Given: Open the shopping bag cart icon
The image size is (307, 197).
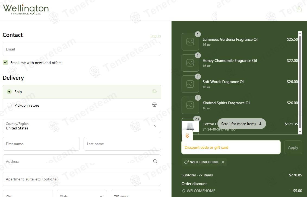Looking at the screenshot, I should click(x=299, y=9).
